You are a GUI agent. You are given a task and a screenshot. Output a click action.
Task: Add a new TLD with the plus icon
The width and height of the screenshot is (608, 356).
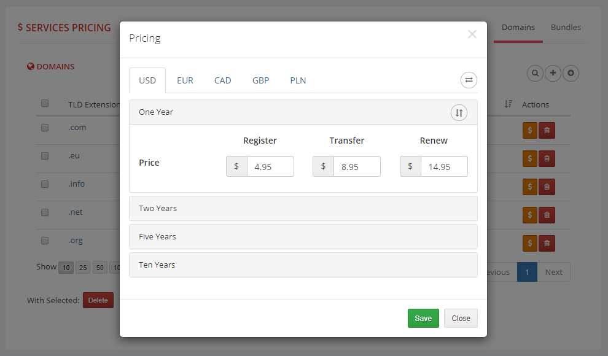553,73
